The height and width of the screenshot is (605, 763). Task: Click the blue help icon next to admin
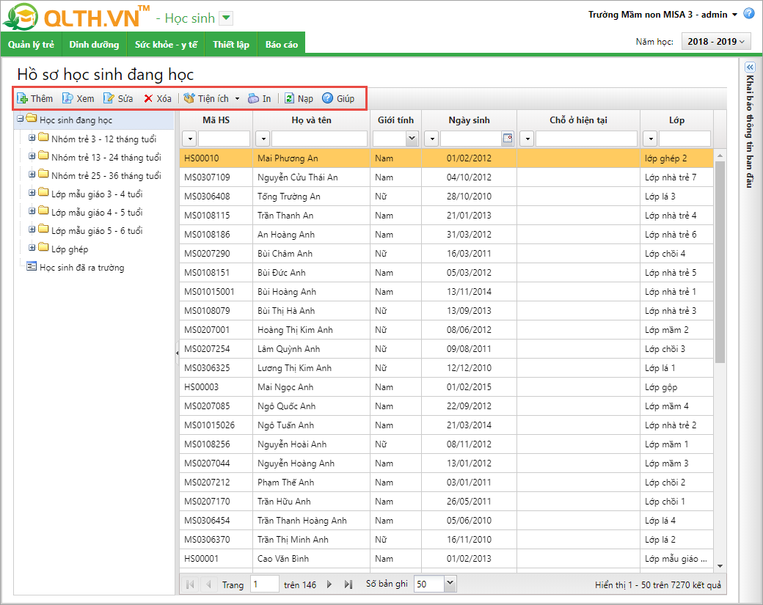(x=748, y=14)
